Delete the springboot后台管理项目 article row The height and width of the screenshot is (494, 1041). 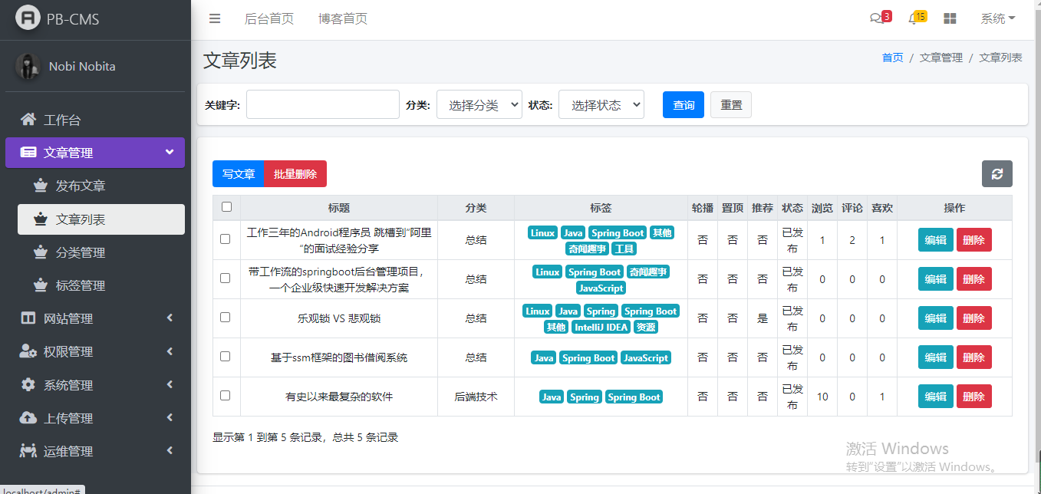(x=973, y=279)
